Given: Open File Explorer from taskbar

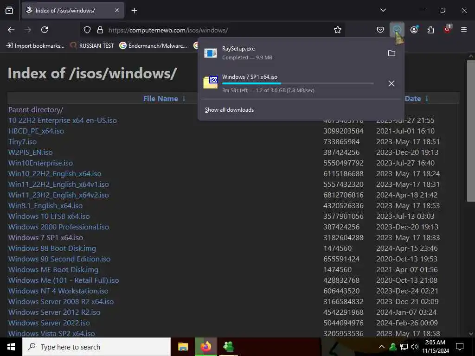Looking at the screenshot, I should [183, 347].
